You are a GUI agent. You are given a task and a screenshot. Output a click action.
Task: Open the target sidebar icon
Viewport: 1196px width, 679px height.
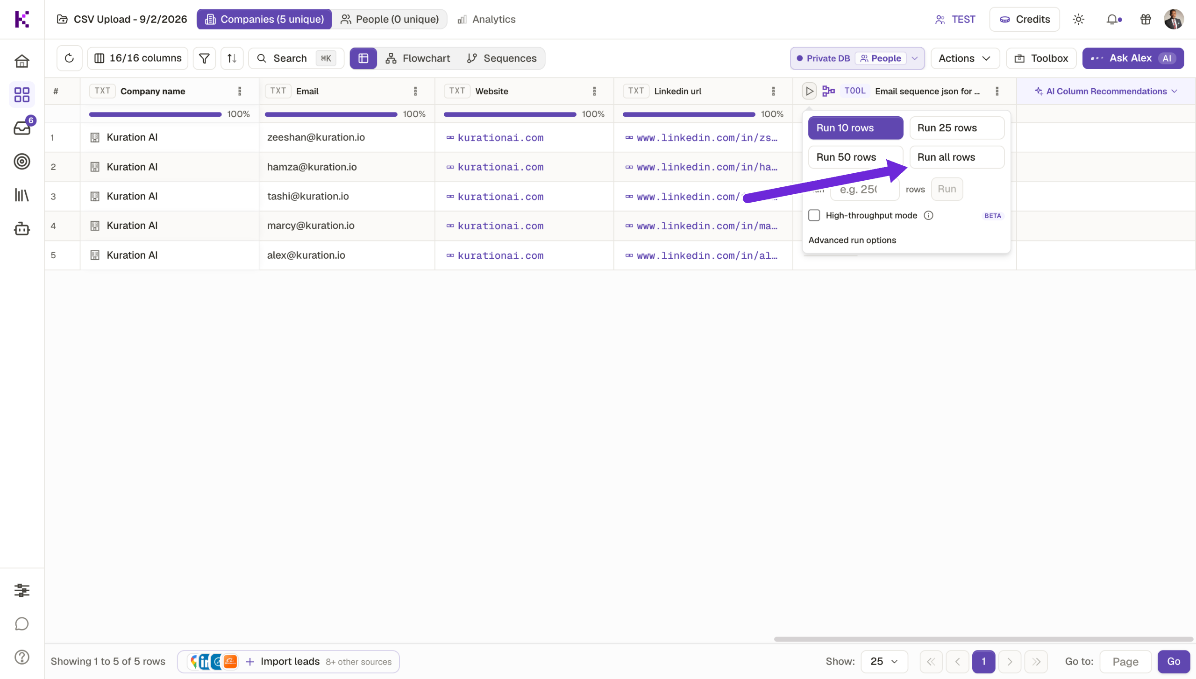pos(22,162)
